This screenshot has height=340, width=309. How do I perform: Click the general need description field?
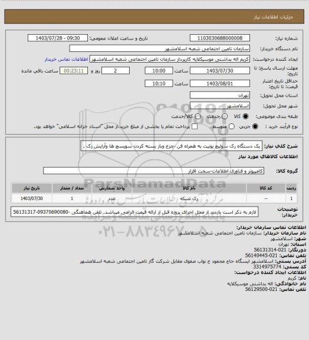[x=172, y=146]
